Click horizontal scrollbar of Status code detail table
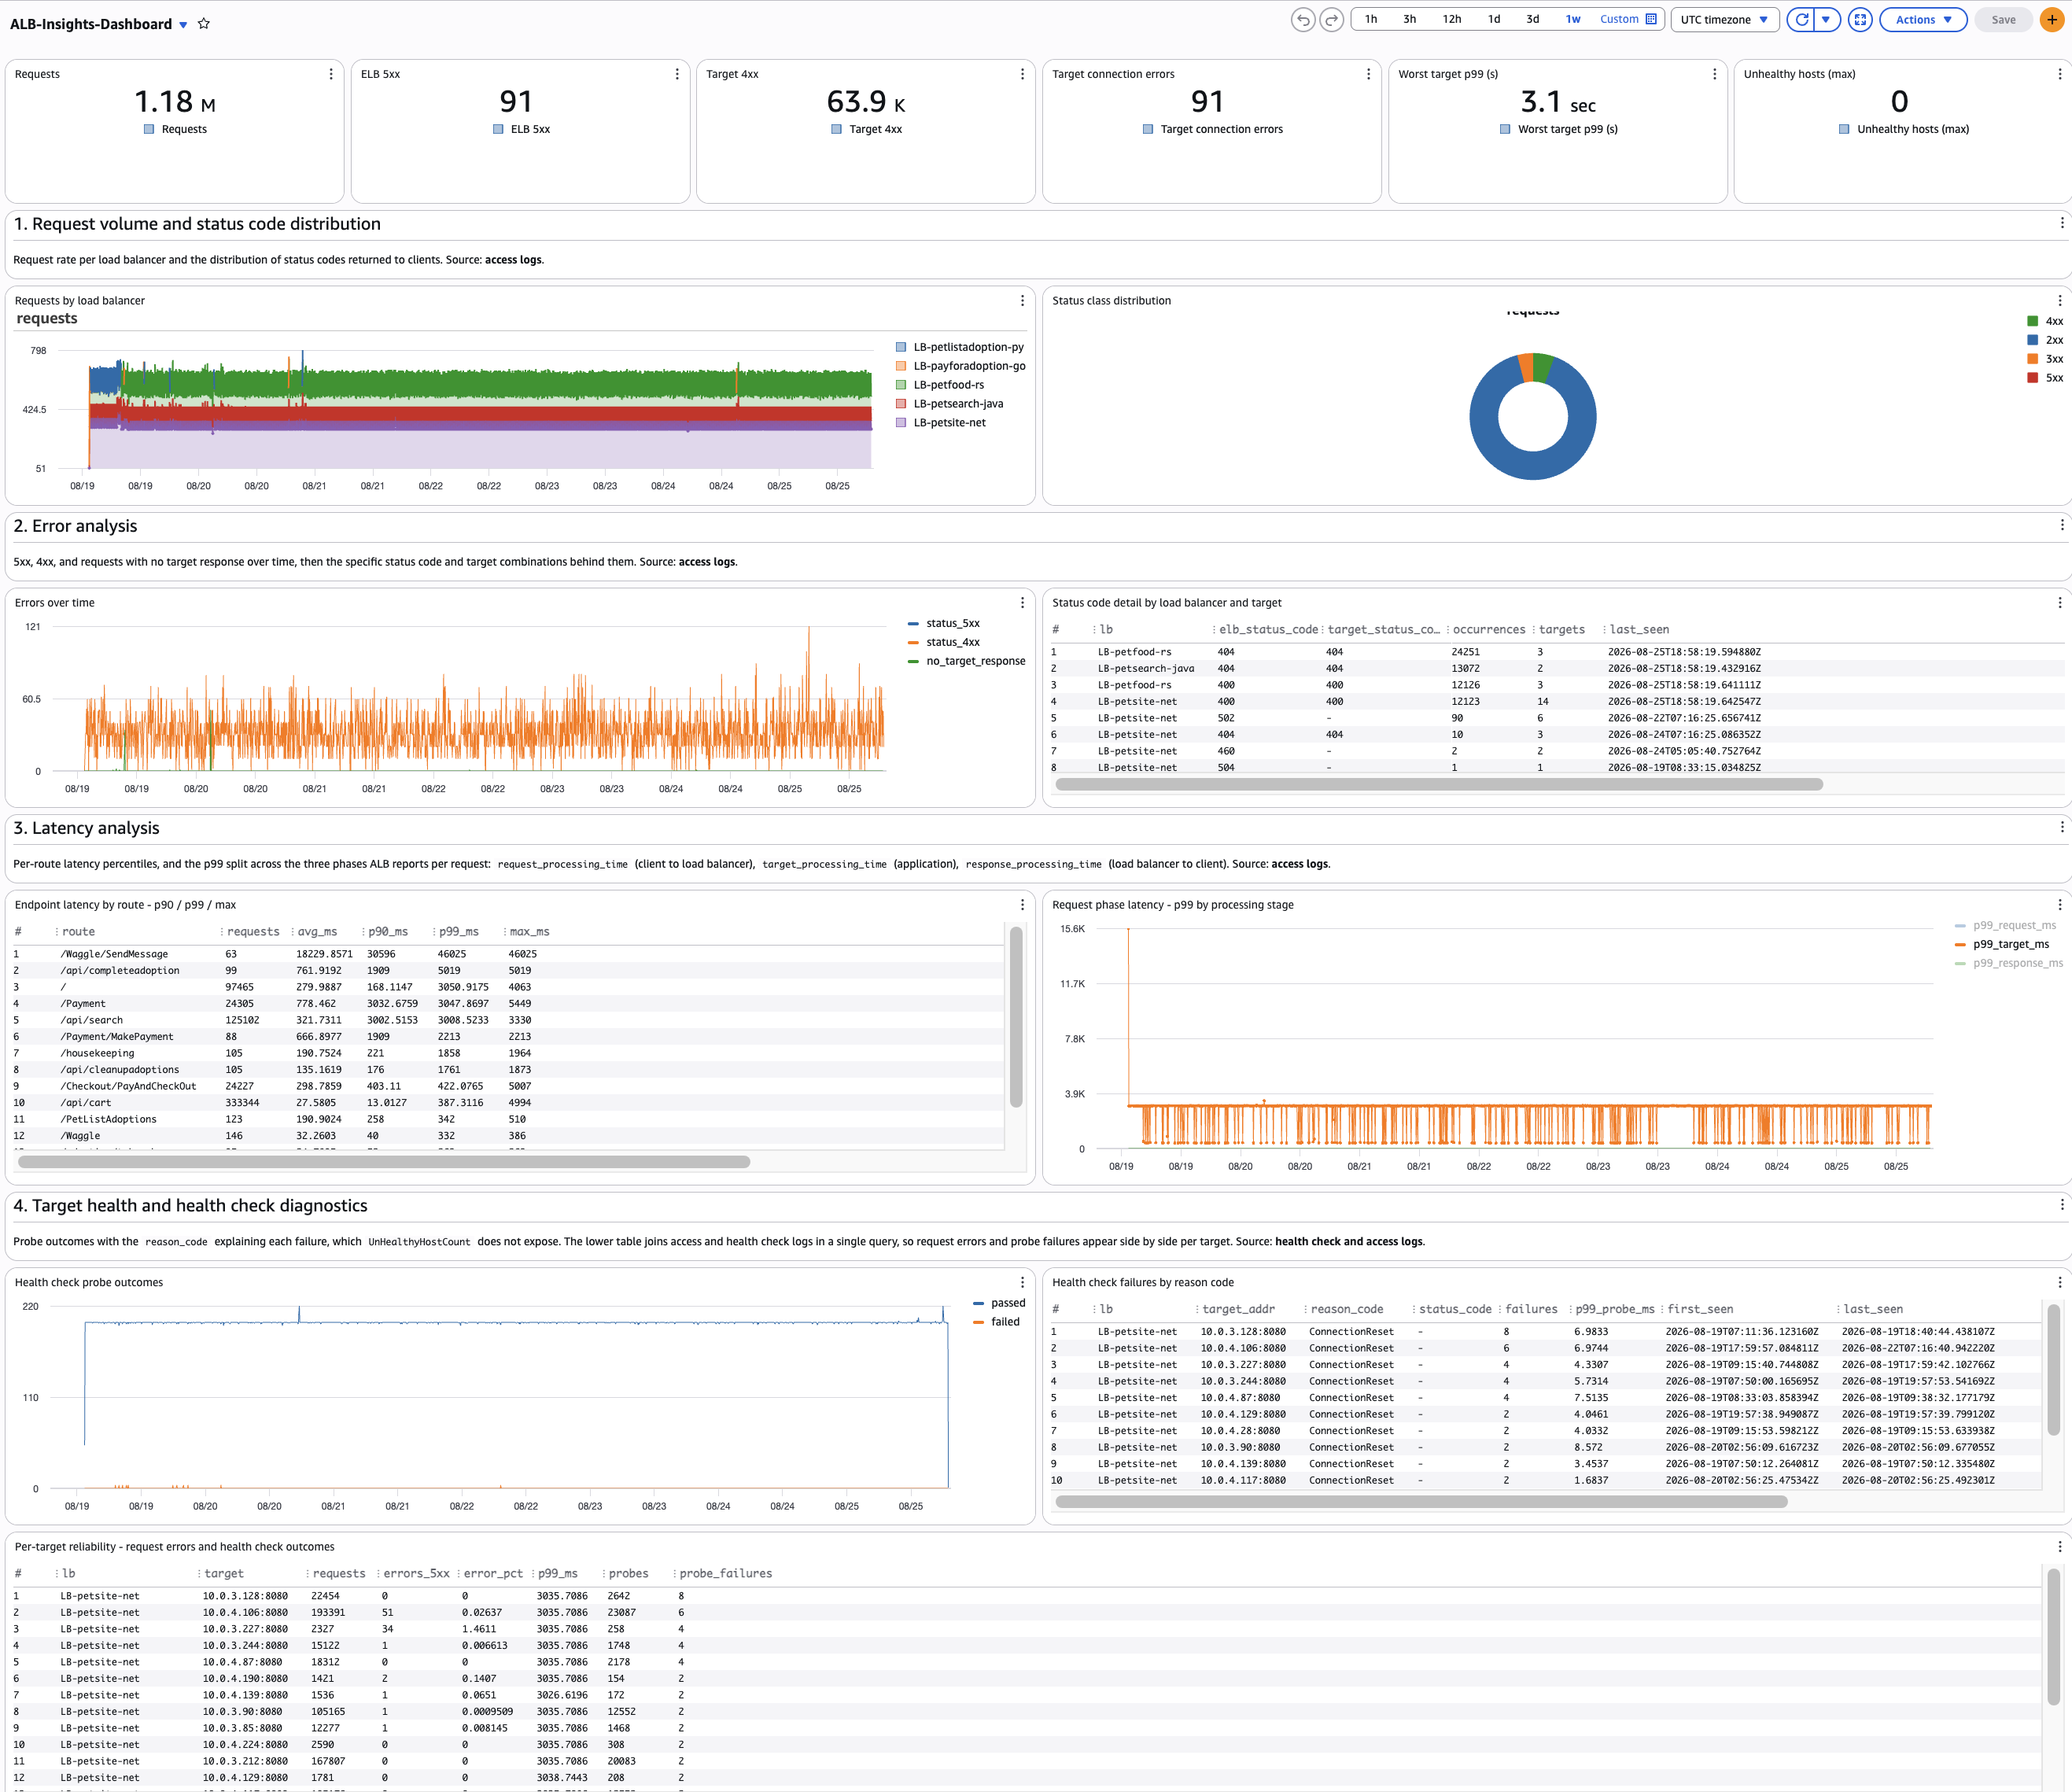Image resolution: width=2072 pixels, height=1792 pixels. (1439, 785)
